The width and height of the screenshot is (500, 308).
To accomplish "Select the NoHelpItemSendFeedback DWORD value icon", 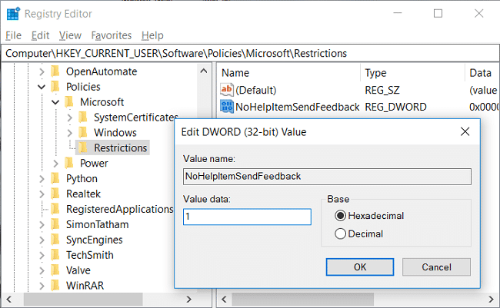I will tap(227, 107).
